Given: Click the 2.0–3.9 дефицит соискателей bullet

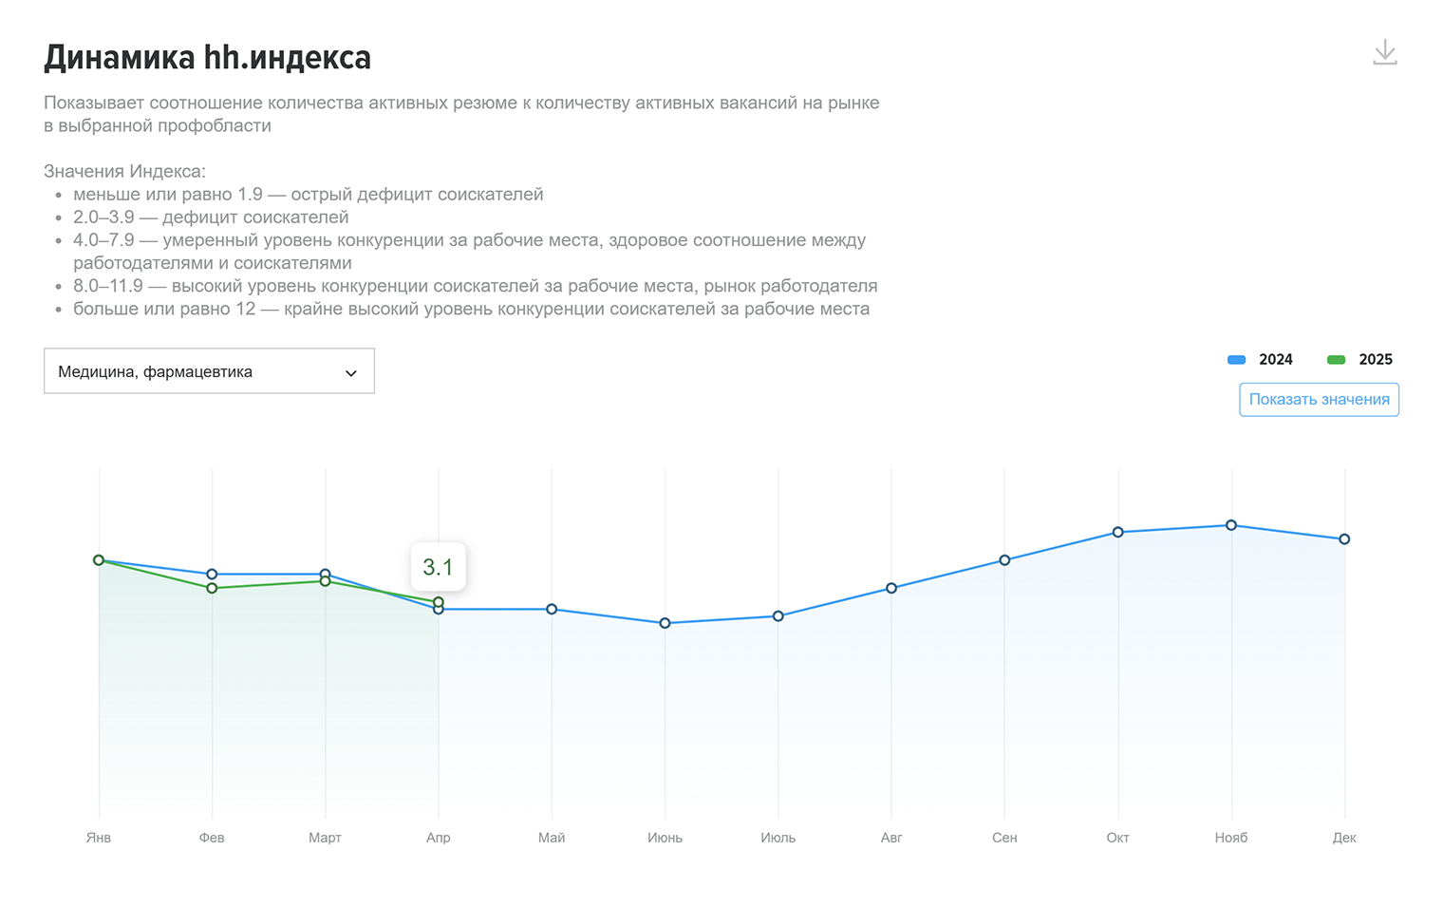Looking at the screenshot, I should pos(211,217).
